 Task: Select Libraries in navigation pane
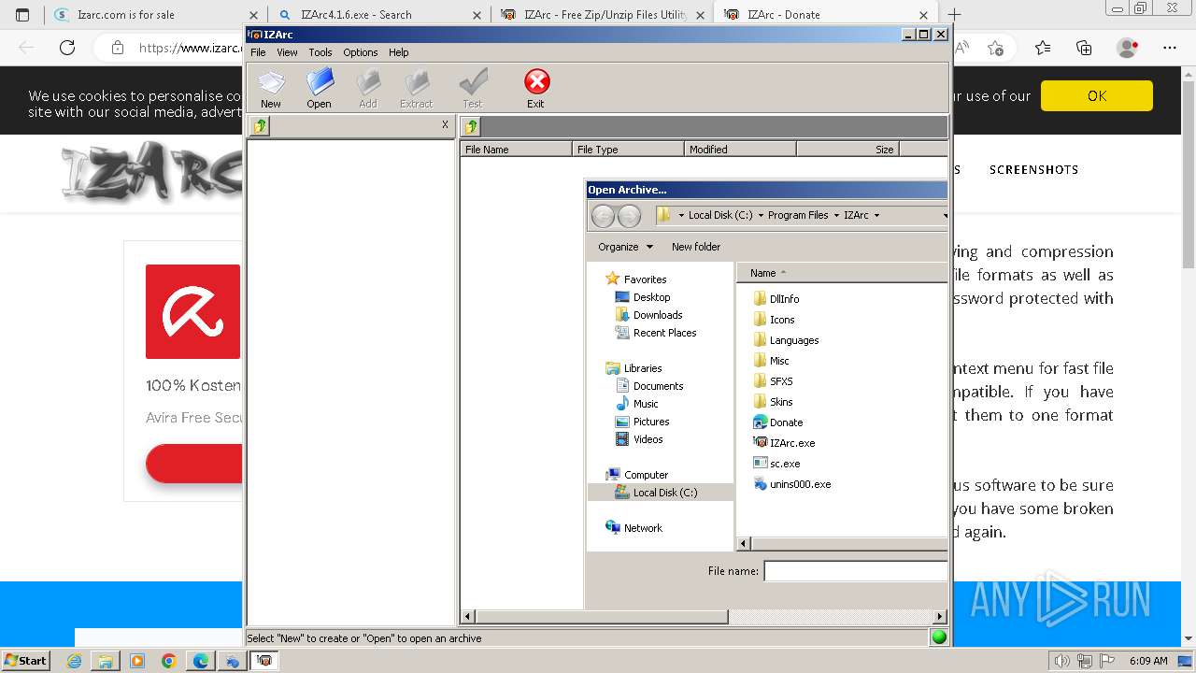click(634, 368)
